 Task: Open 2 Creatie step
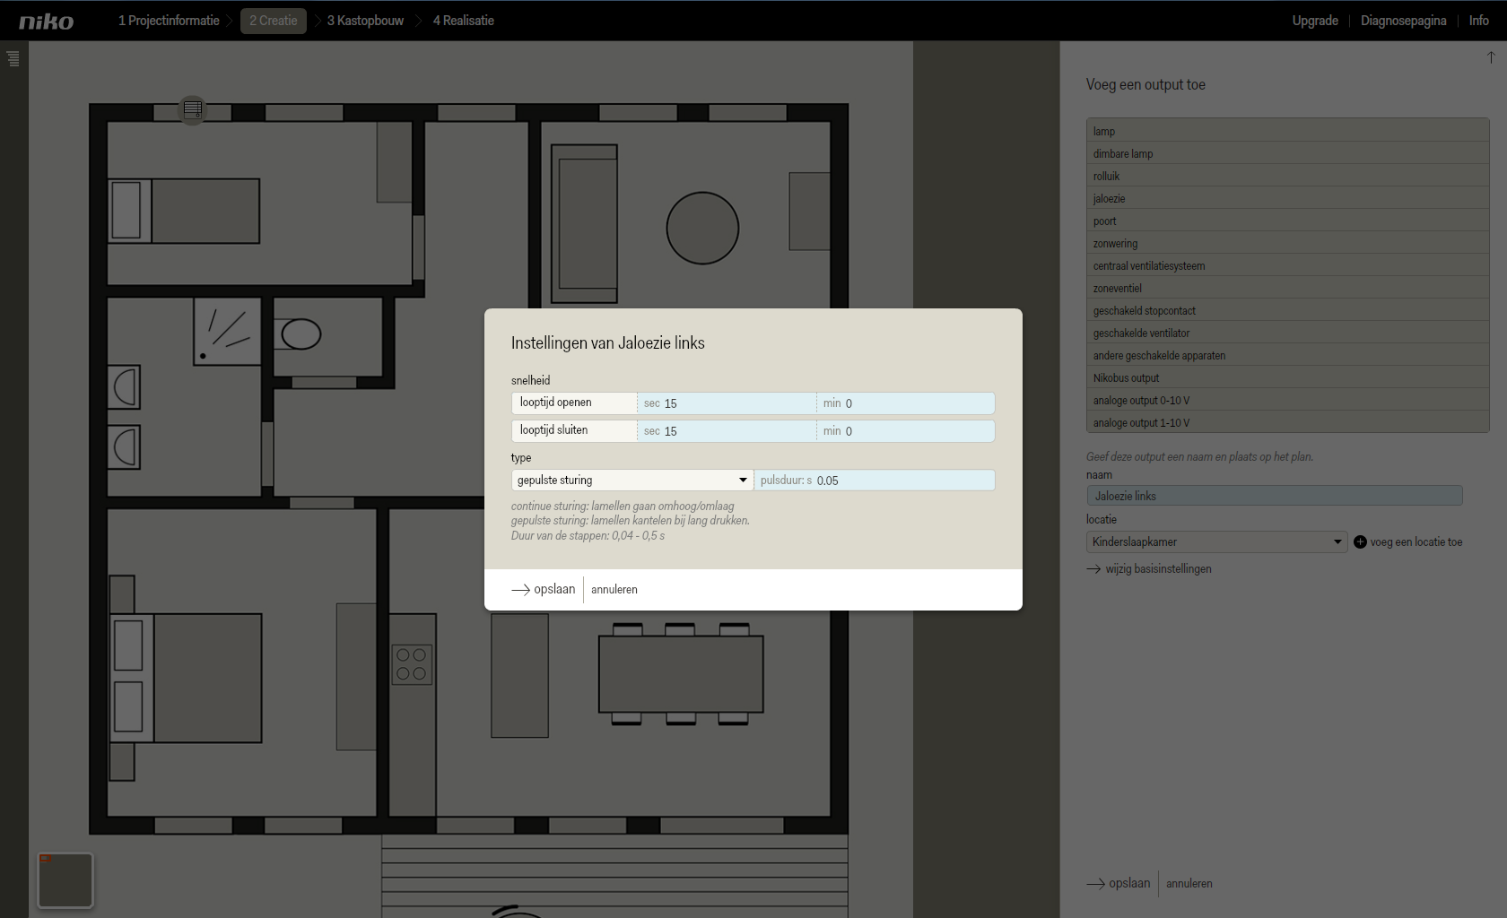[x=274, y=21]
